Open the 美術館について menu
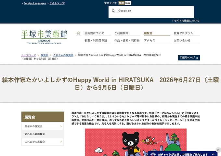Viewport: 221px width, 156px height. tap(97, 33)
